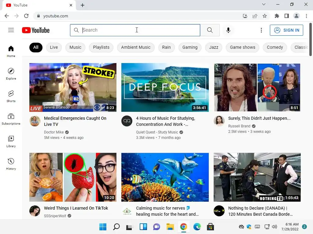The image size is (313, 234).
Task: Install app icon in address bar
Action: coord(245,16)
